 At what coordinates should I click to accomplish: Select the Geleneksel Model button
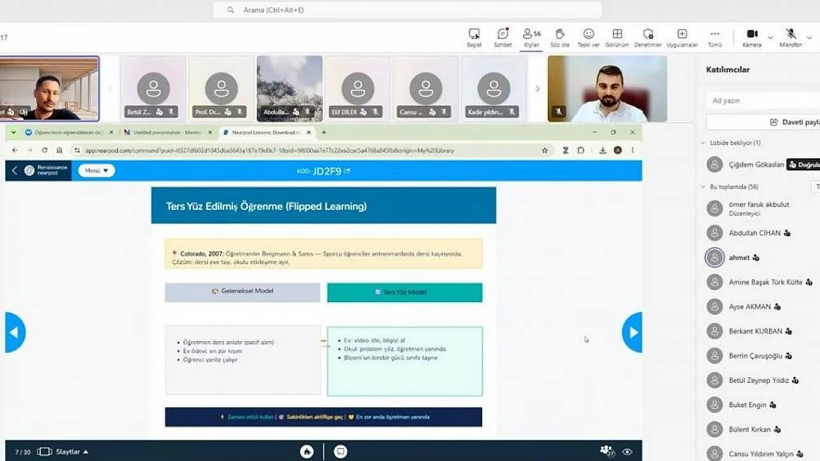click(242, 291)
